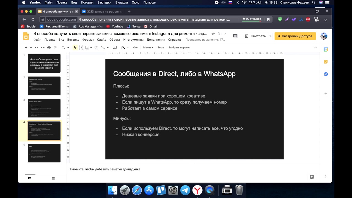The image size is (352, 198).
Task: Open the Последнее изменение link
Action: tap(205, 40)
